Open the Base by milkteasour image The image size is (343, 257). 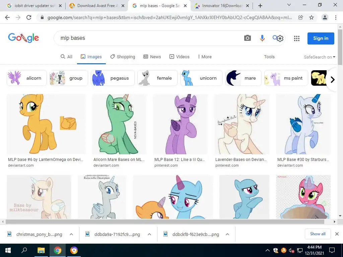(x=39, y=197)
